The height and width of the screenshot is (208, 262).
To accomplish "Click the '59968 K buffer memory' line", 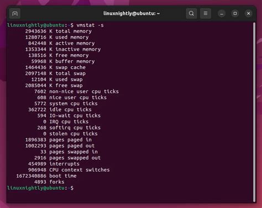I will [63, 61].
